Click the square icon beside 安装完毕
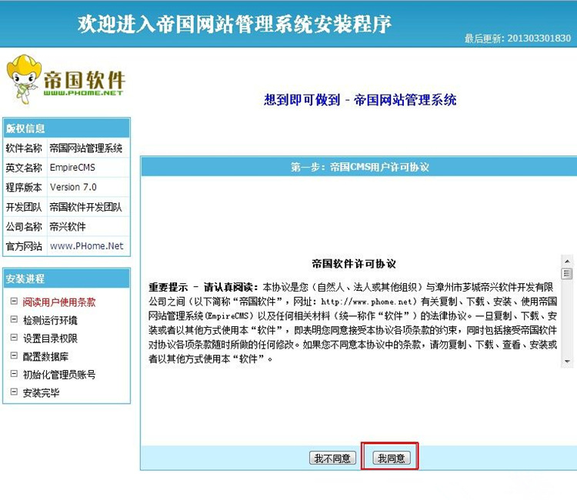 (14, 392)
